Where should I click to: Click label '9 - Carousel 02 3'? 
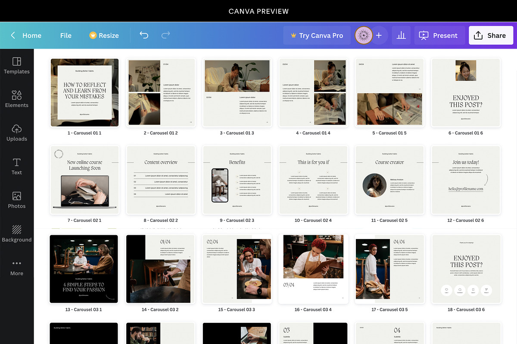coord(237,220)
